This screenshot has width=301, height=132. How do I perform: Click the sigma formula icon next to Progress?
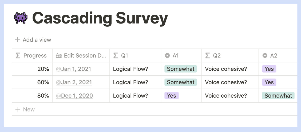[18, 56]
